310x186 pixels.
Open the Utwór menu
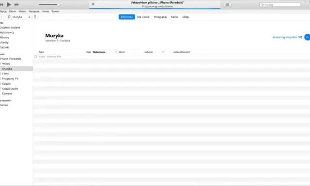[13, 12]
